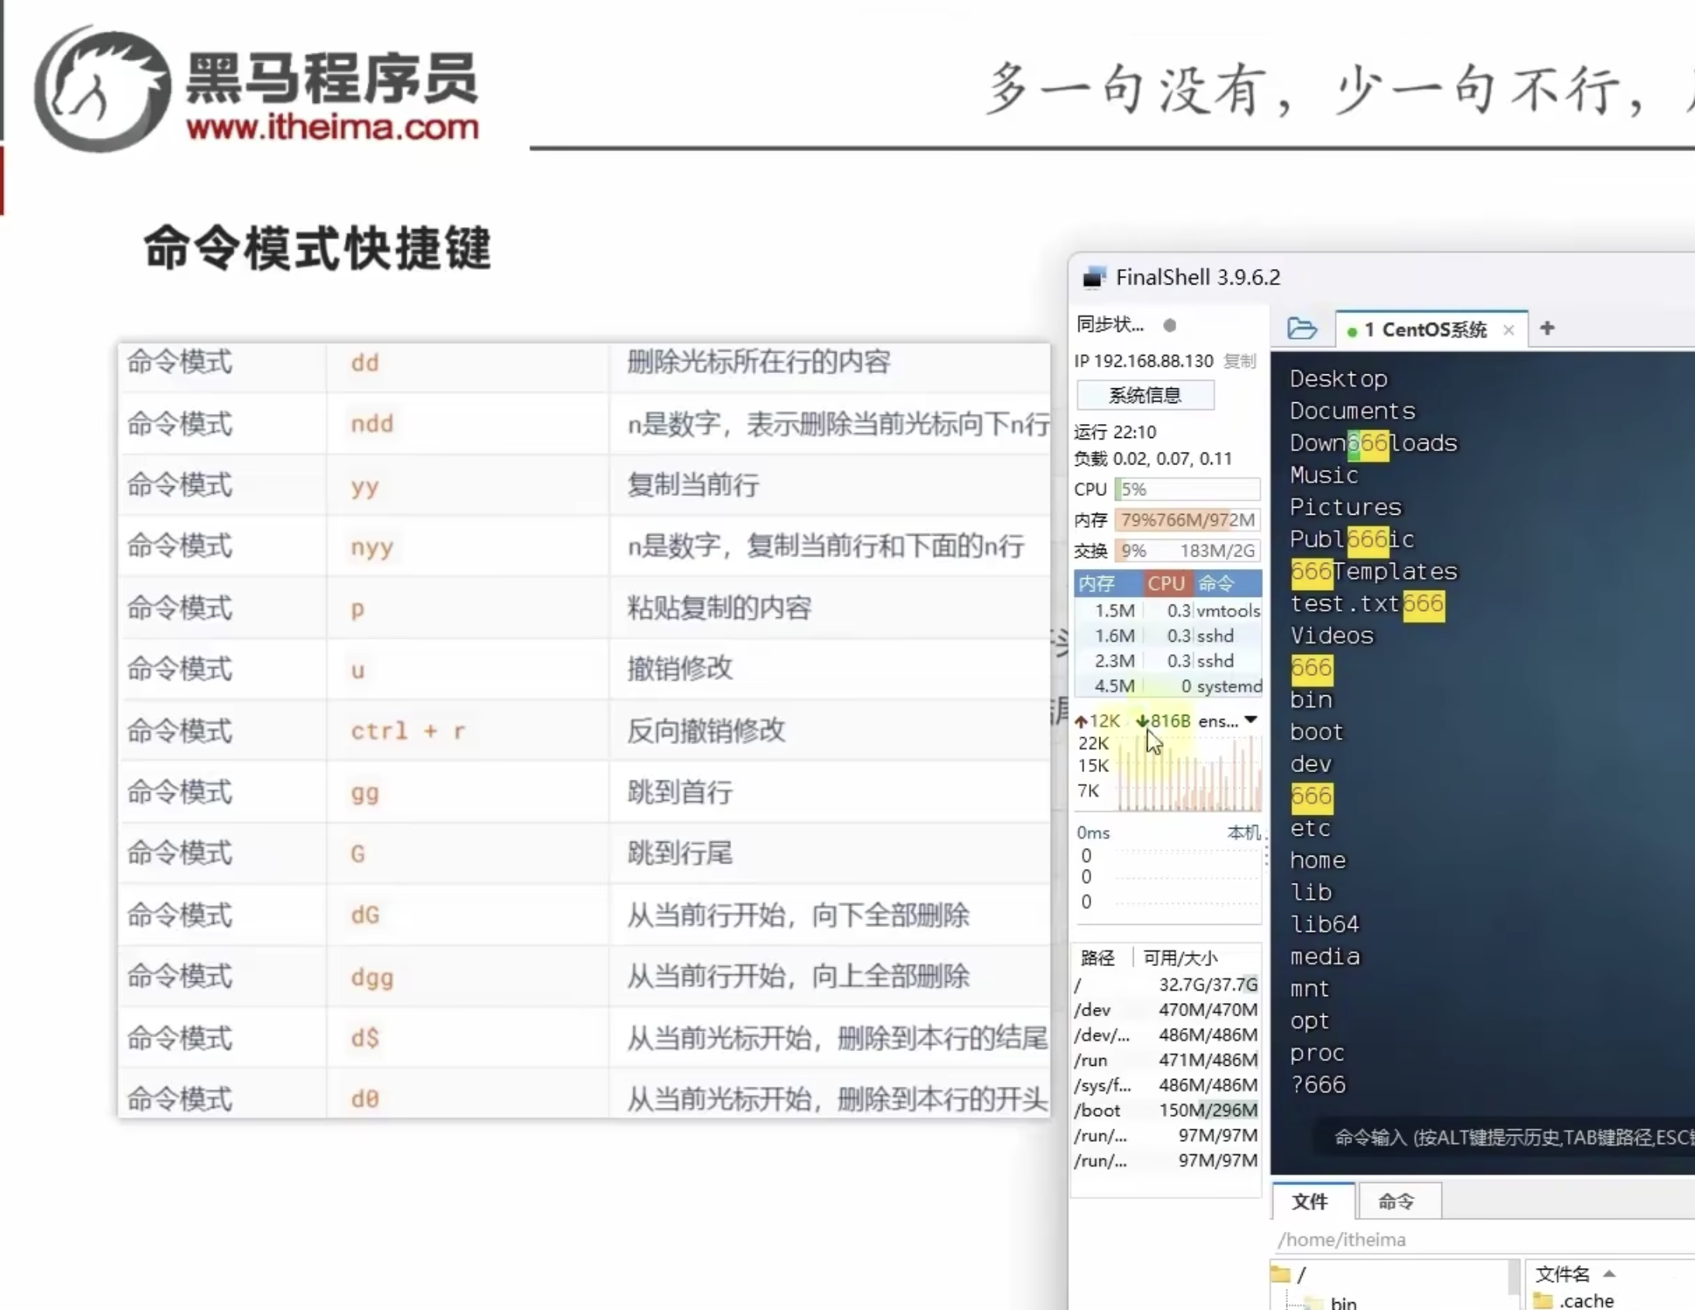The width and height of the screenshot is (1695, 1310).
Task: Switch to the 1 CentOS系统 tab
Action: click(x=1424, y=330)
